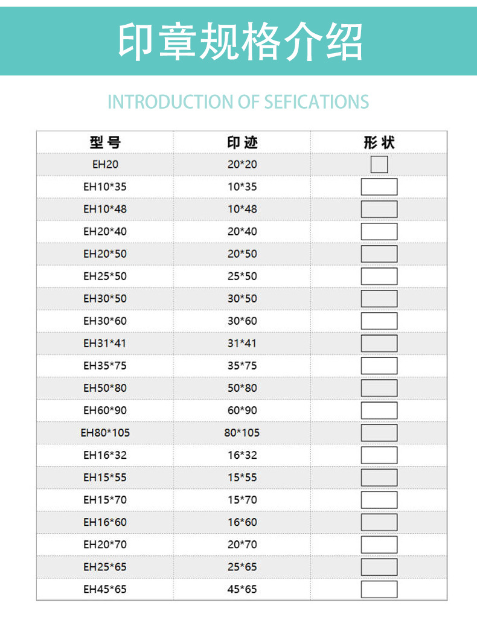Select the EH15*70 model cell
This screenshot has height=623, width=477.
coord(105,500)
